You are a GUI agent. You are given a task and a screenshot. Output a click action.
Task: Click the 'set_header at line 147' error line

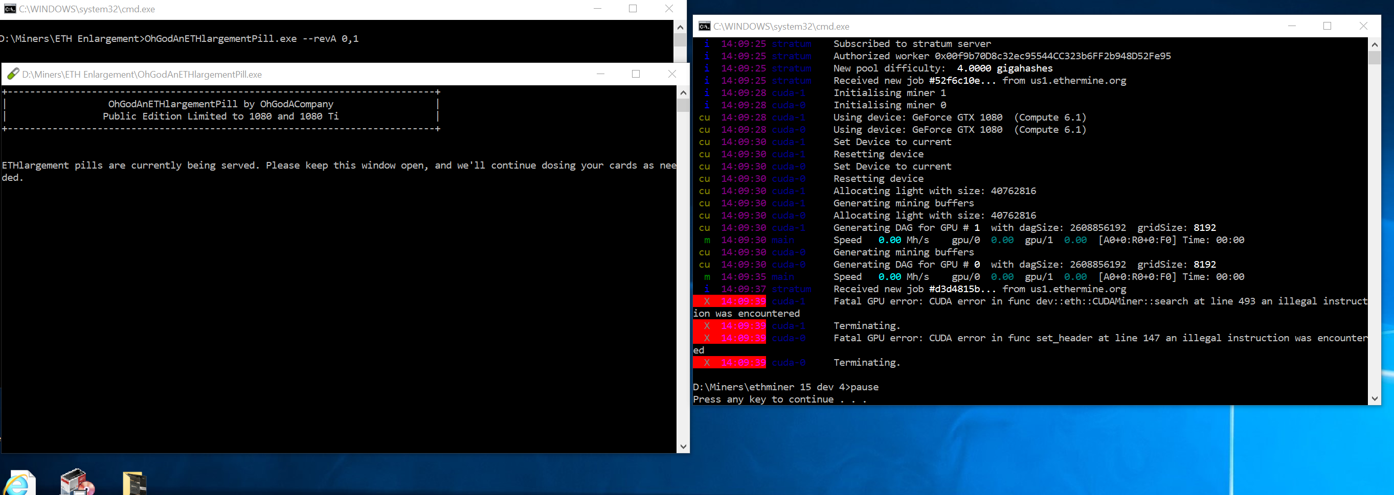1100,338
